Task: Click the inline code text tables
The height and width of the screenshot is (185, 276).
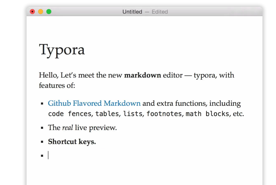Action: point(107,114)
